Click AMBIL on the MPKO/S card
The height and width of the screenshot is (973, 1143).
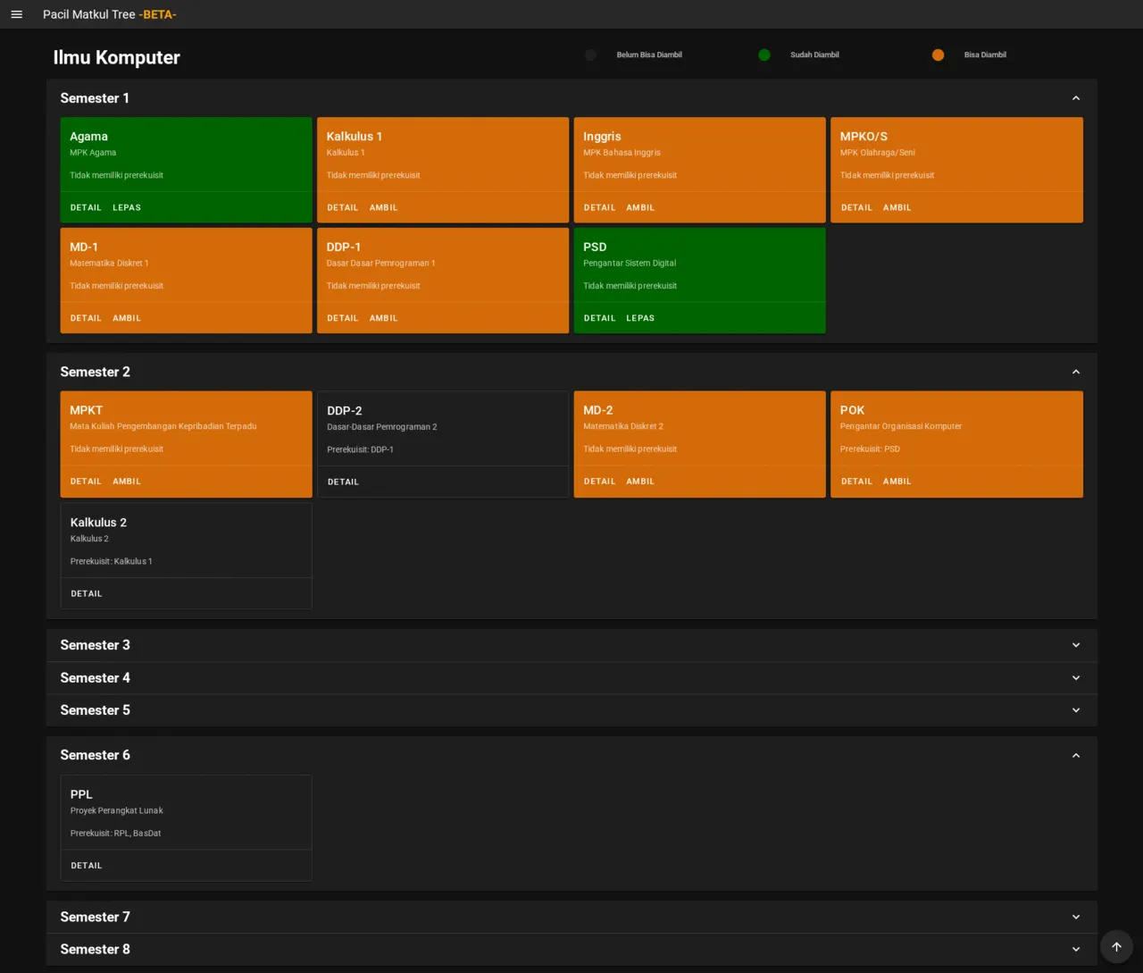point(897,207)
